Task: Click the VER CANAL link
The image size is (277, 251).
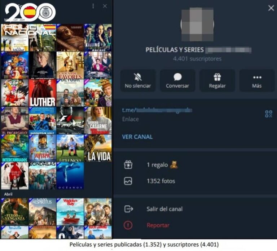Action: point(137,137)
